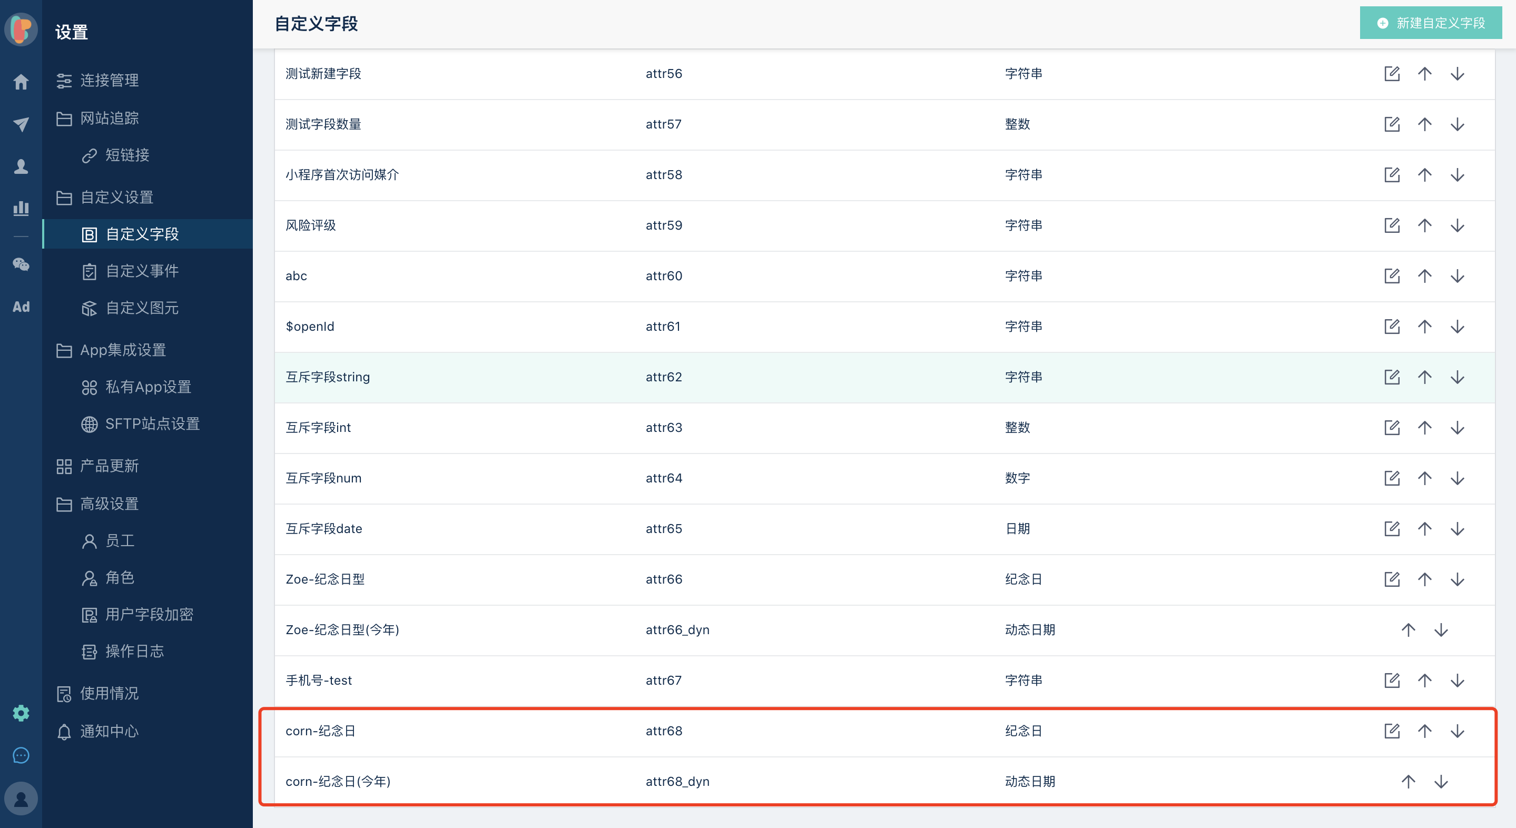Collapse the 高级设置 folder
The height and width of the screenshot is (828, 1516).
pyautogui.click(x=109, y=505)
